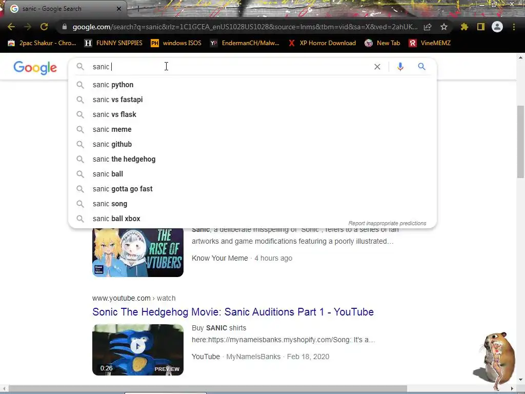
Task: Choose suggestion sanic meme
Action: [252, 129]
